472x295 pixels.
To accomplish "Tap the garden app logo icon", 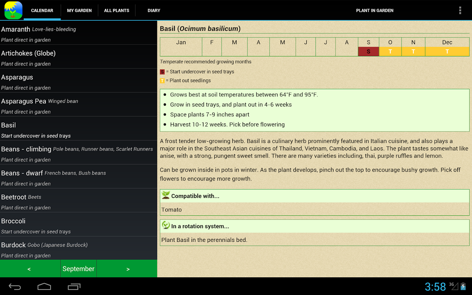I will [x=13, y=10].
